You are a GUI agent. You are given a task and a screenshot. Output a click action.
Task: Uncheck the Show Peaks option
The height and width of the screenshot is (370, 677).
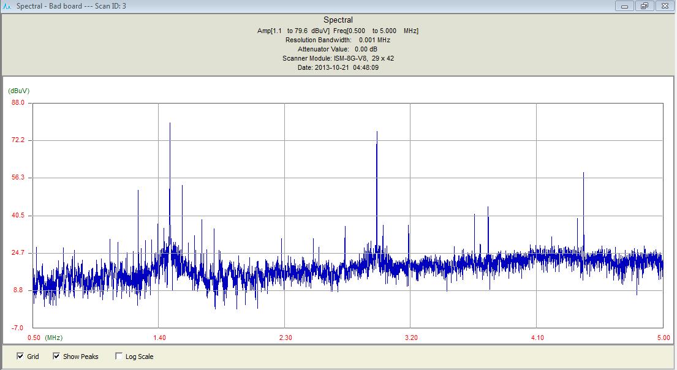[x=56, y=357]
